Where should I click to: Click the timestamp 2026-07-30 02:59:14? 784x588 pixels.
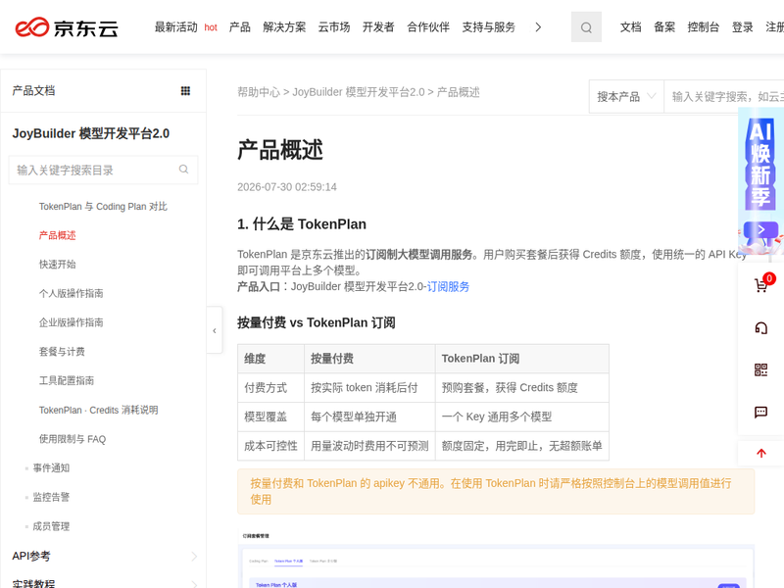(287, 187)
